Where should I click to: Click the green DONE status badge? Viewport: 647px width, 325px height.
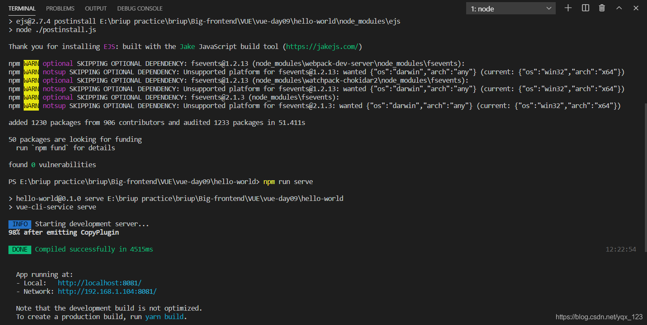(x=20, y=249)
